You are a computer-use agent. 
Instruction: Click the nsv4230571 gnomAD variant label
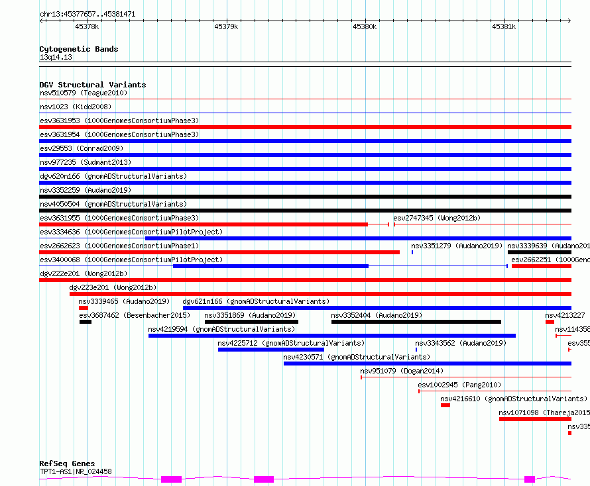tap(357, 357)
